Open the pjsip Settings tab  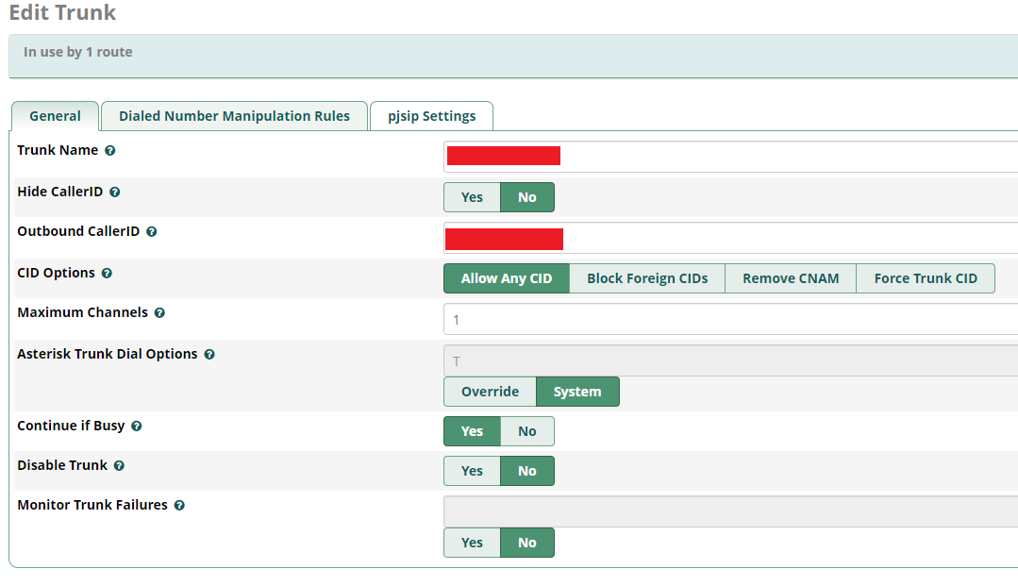point(431,116)
